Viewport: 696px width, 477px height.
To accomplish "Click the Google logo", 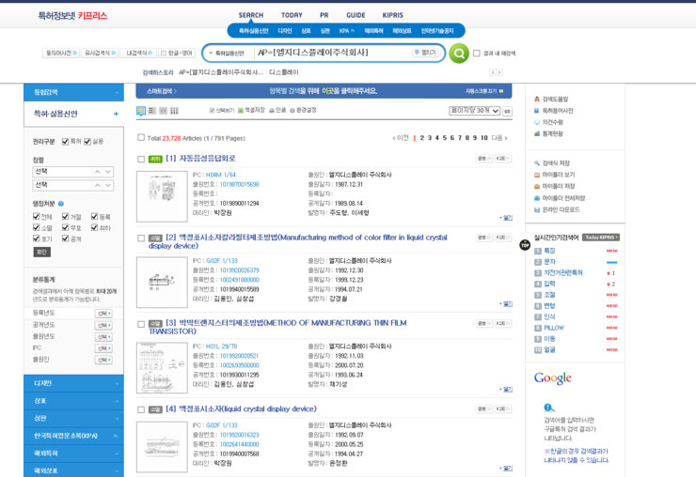I will [553, 378].
